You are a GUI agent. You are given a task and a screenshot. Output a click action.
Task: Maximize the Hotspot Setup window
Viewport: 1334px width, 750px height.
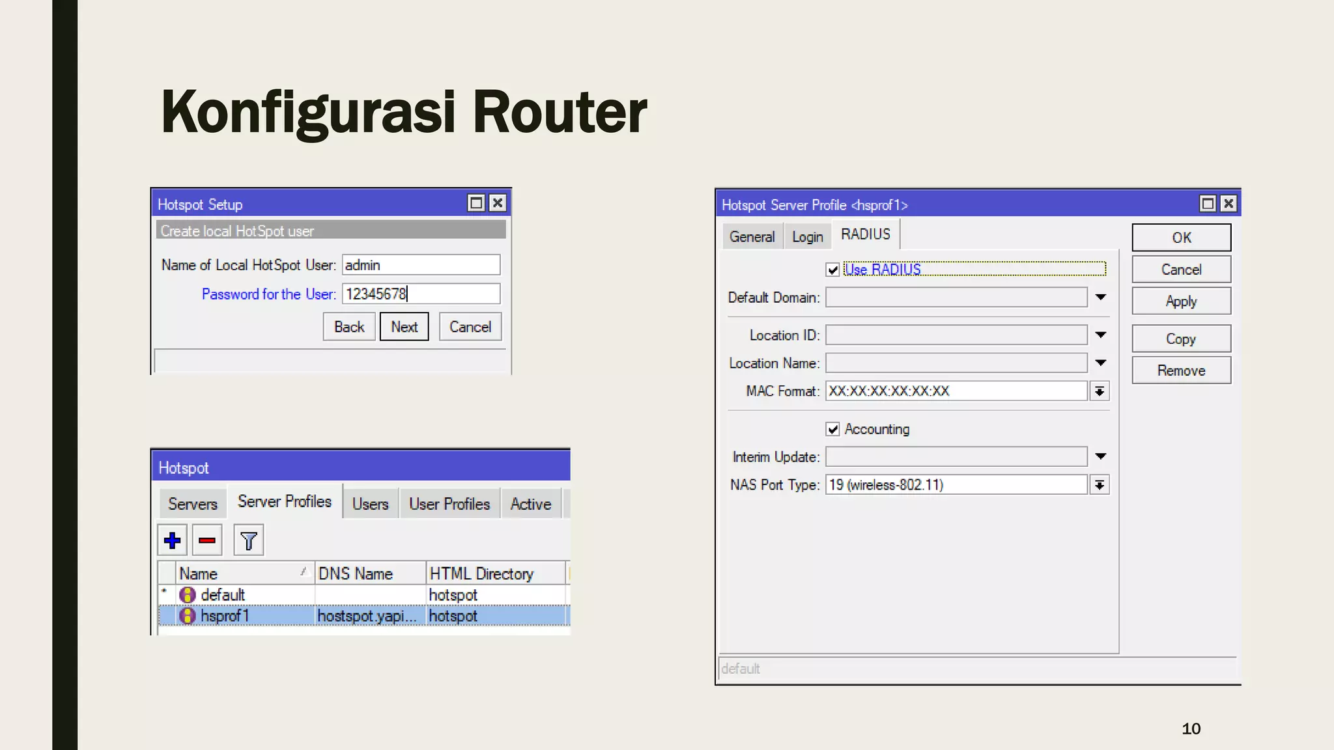(476, 203)
